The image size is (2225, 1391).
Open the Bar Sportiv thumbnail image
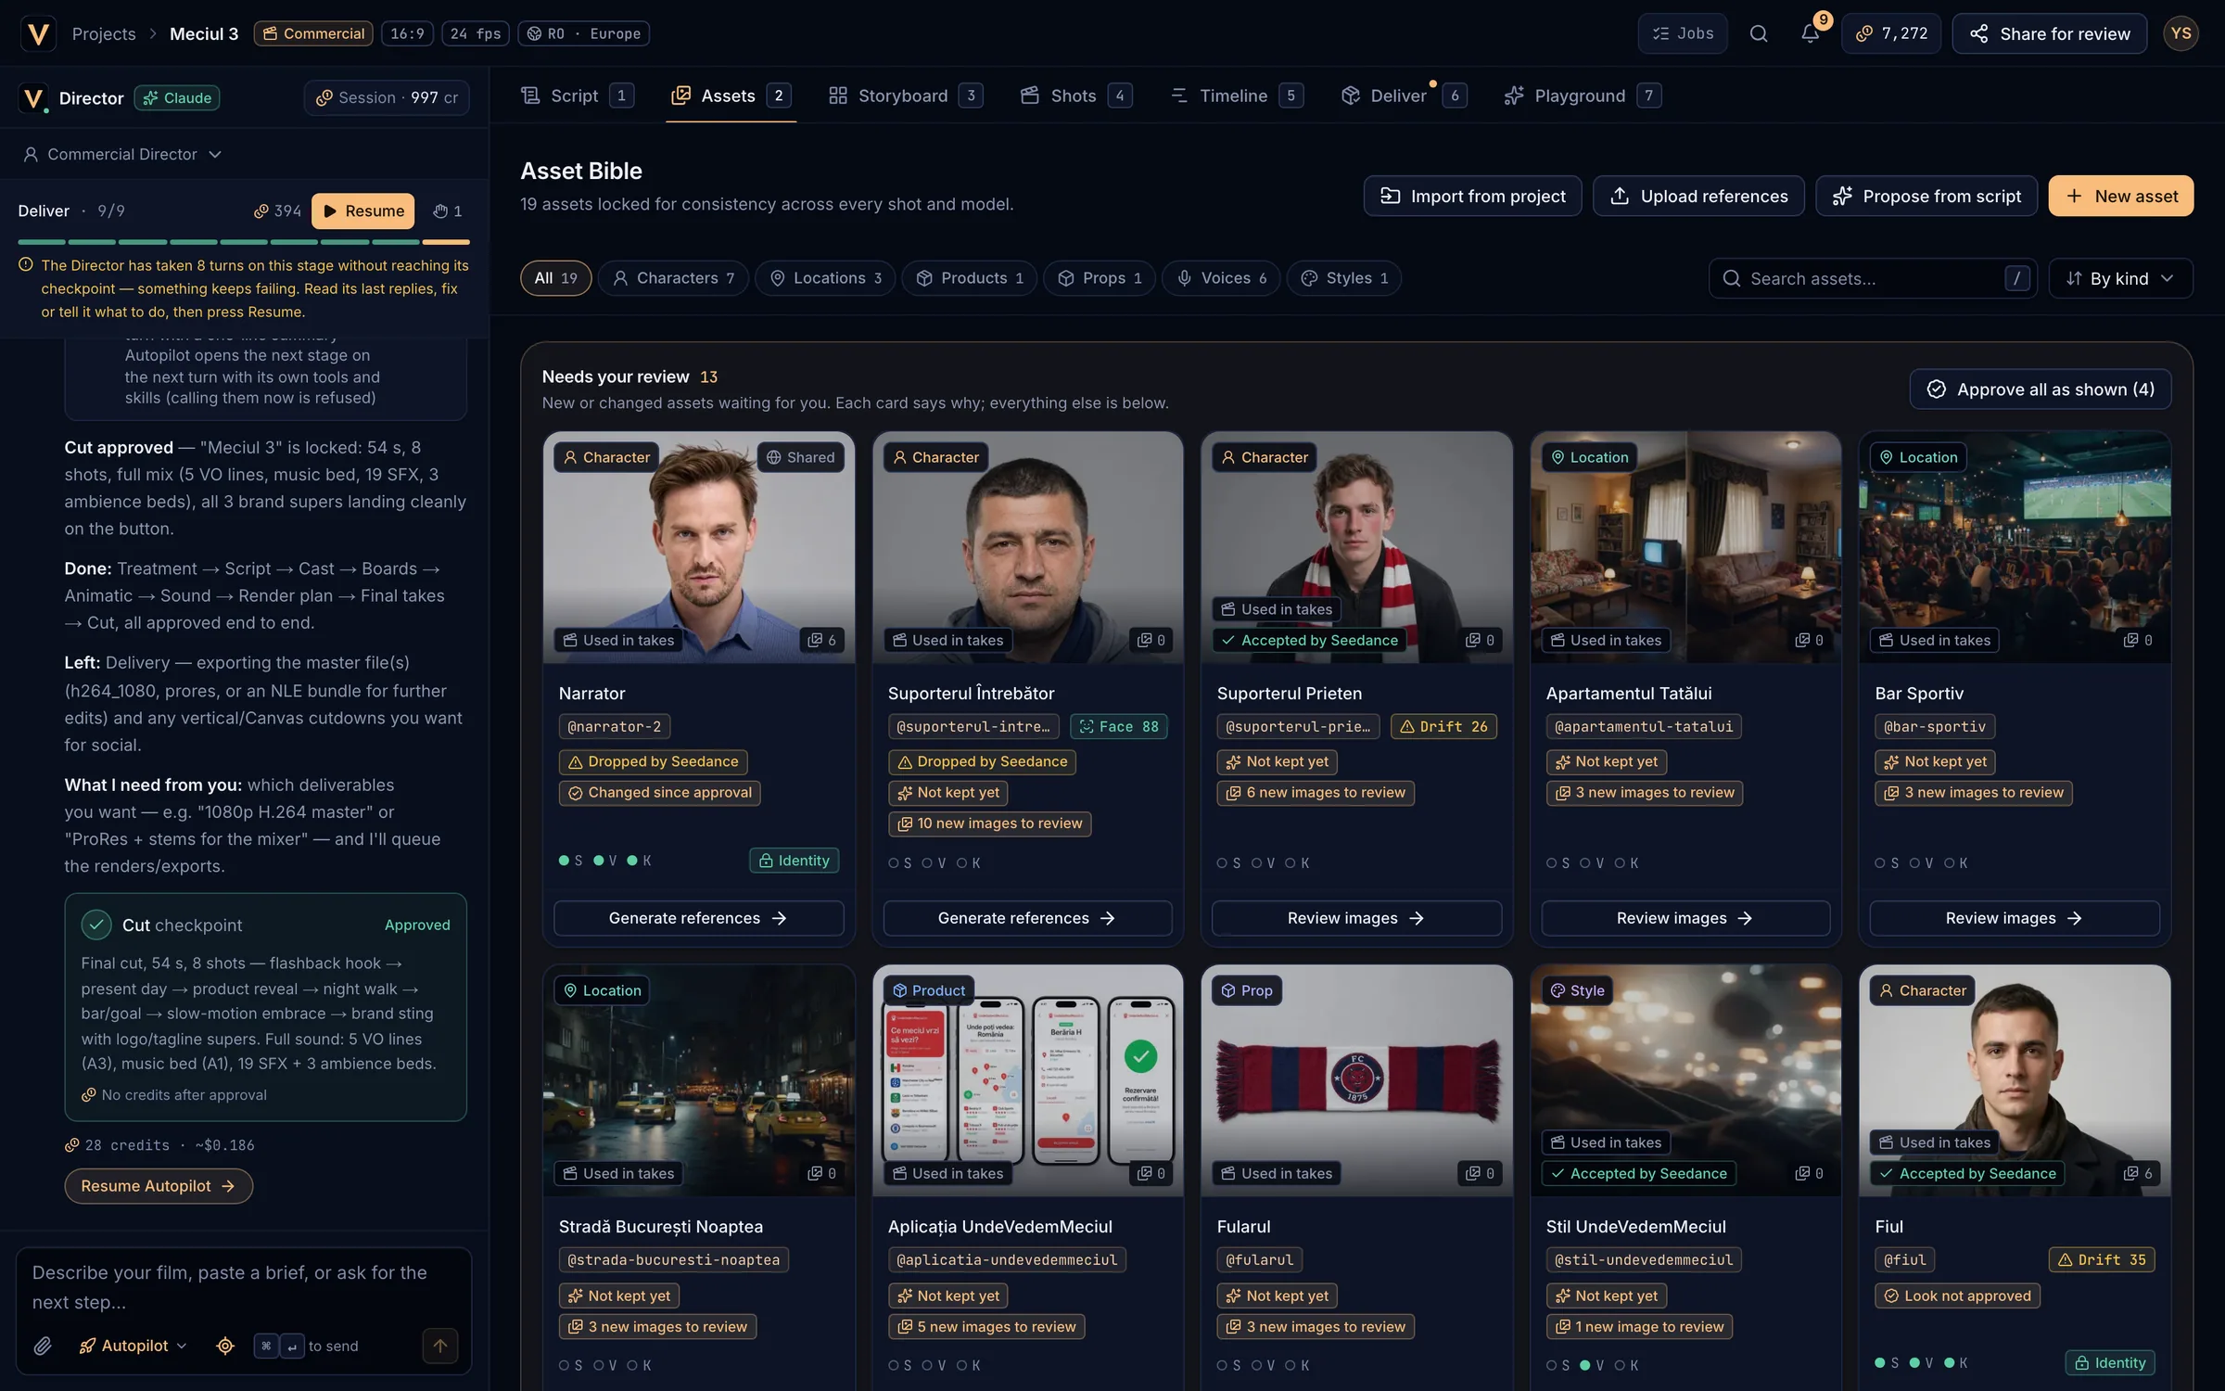tap(2014, 546)
